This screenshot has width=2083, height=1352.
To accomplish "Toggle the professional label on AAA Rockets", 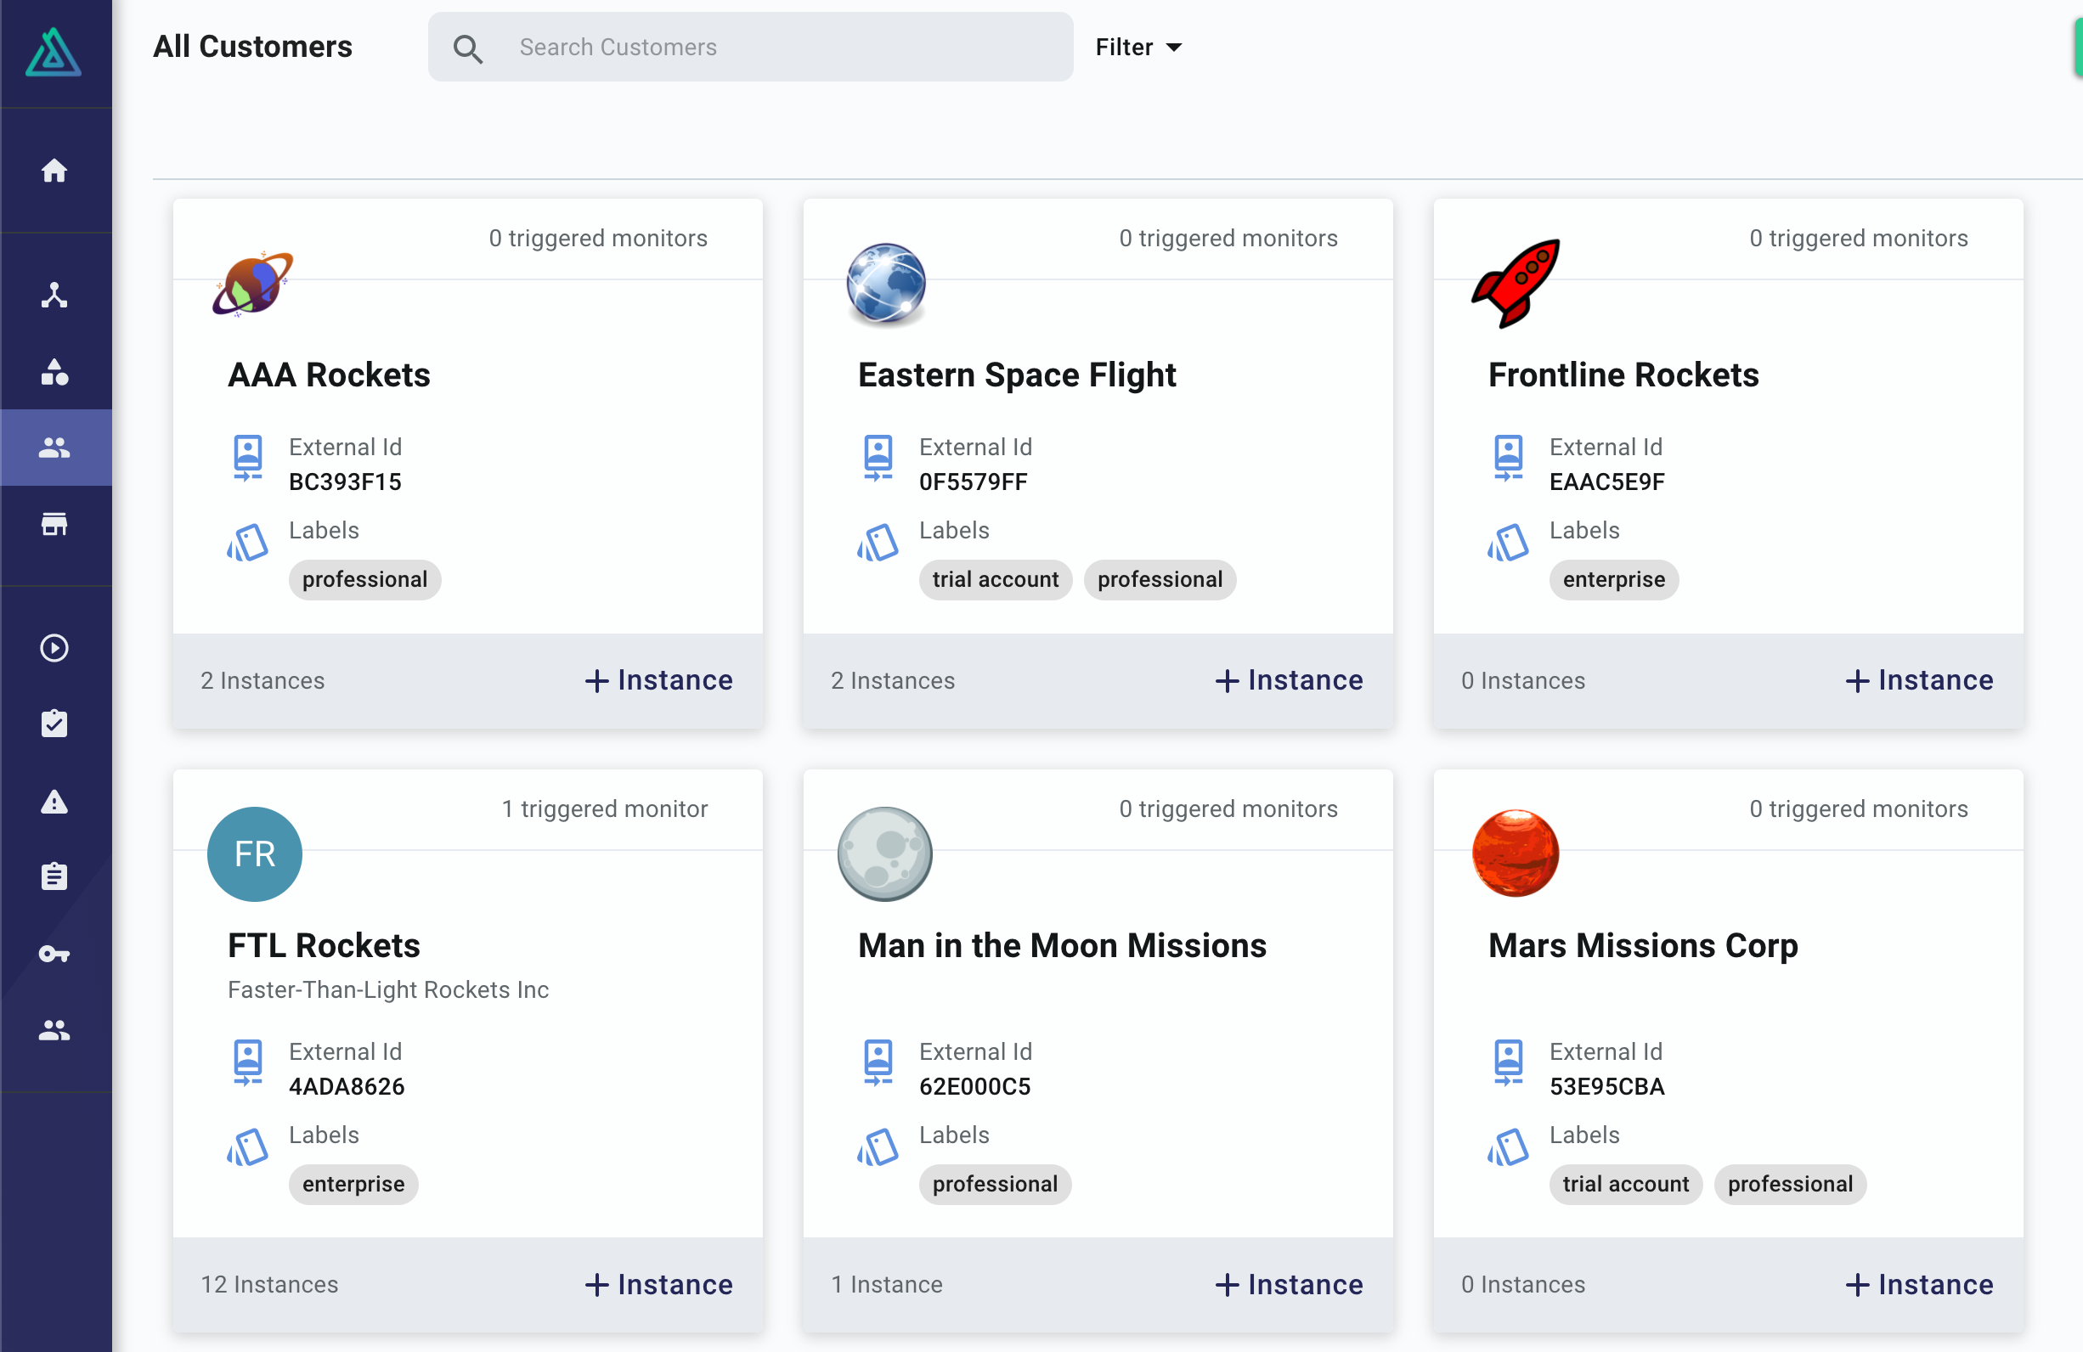I will [x=365, y=579].
